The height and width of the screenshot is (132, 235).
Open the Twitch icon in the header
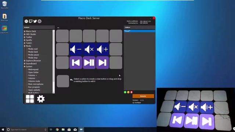click(31, 21)
